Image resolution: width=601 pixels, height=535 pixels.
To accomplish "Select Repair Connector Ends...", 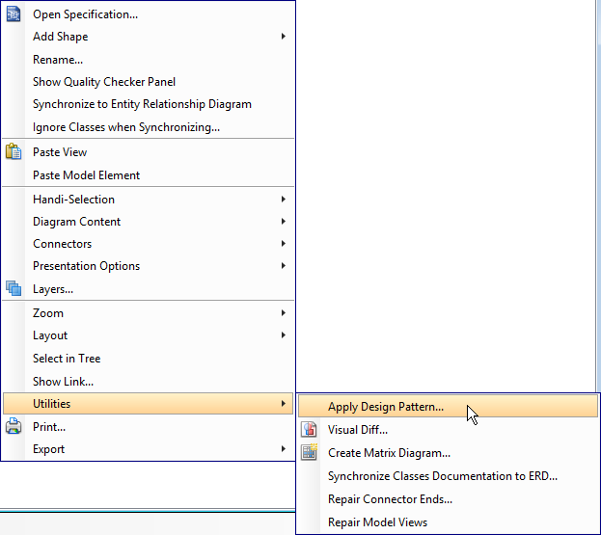I will click(x=448, y=499).
